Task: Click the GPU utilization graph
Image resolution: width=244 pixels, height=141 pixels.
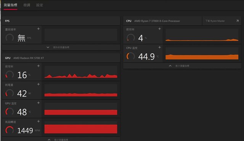Action: [81, 72]
